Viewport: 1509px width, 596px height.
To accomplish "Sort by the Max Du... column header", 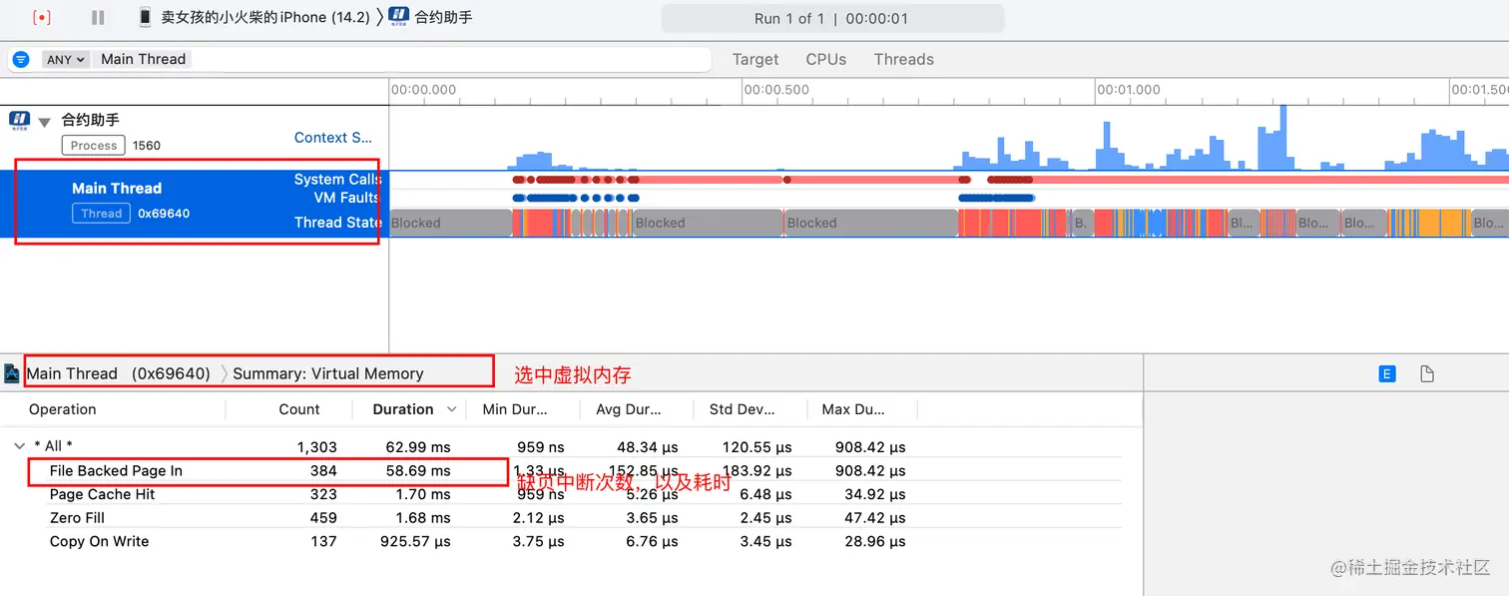I will 853,409.
